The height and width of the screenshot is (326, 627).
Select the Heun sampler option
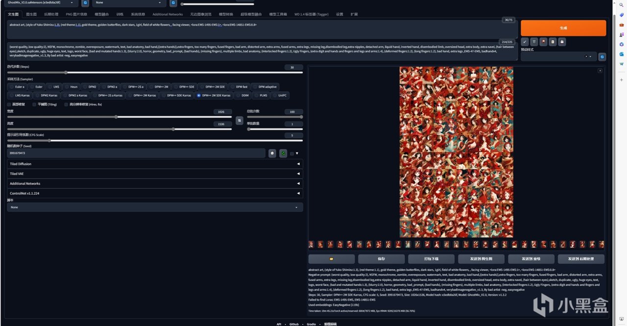tap(71, 87)
